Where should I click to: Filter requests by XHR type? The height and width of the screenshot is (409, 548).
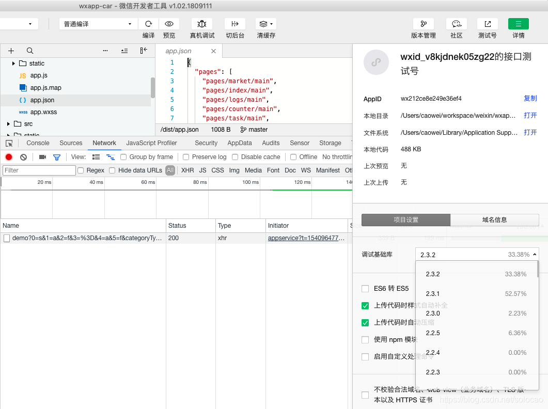click(x=187, y=170)
